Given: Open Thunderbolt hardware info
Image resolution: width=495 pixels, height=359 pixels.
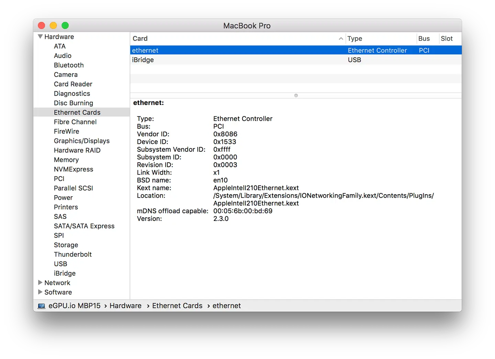Looking at the screenshot, I should coord(73,254).
